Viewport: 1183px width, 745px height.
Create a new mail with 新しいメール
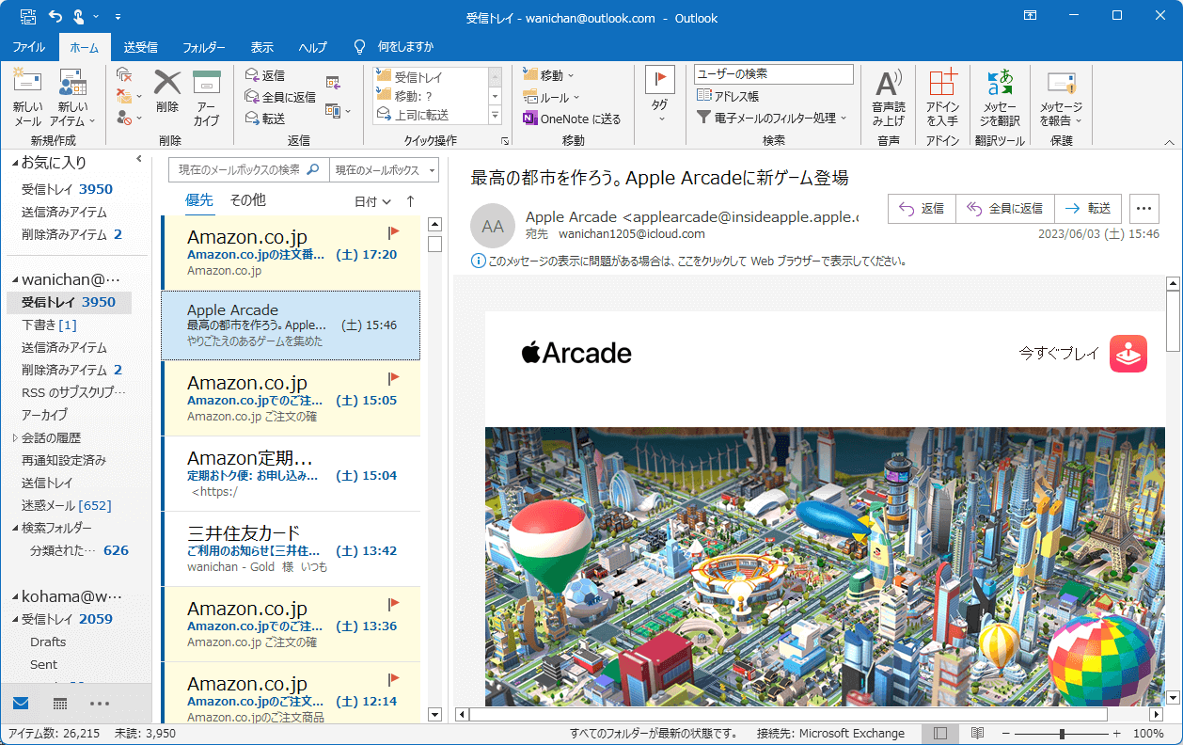pos(27,98)
